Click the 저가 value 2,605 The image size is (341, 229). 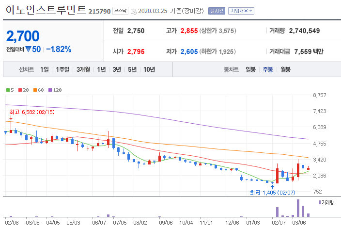coord(189,51)
